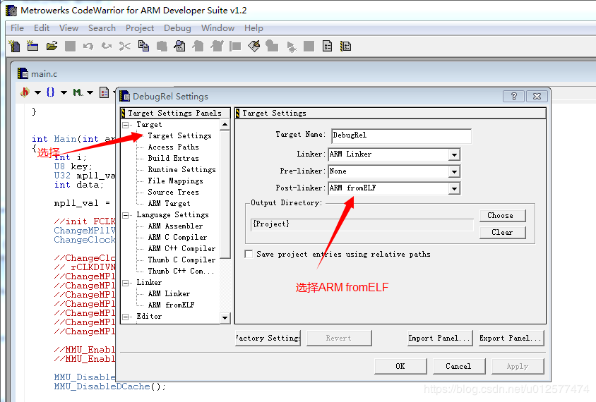Screen dimensions: 596x402
Task: Click the main.c window title icon
Action: point(23,73)
